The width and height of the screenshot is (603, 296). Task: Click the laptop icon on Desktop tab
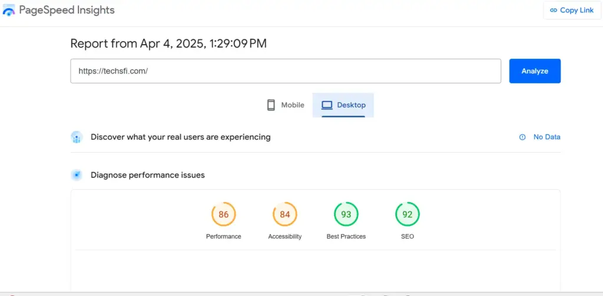327,105
